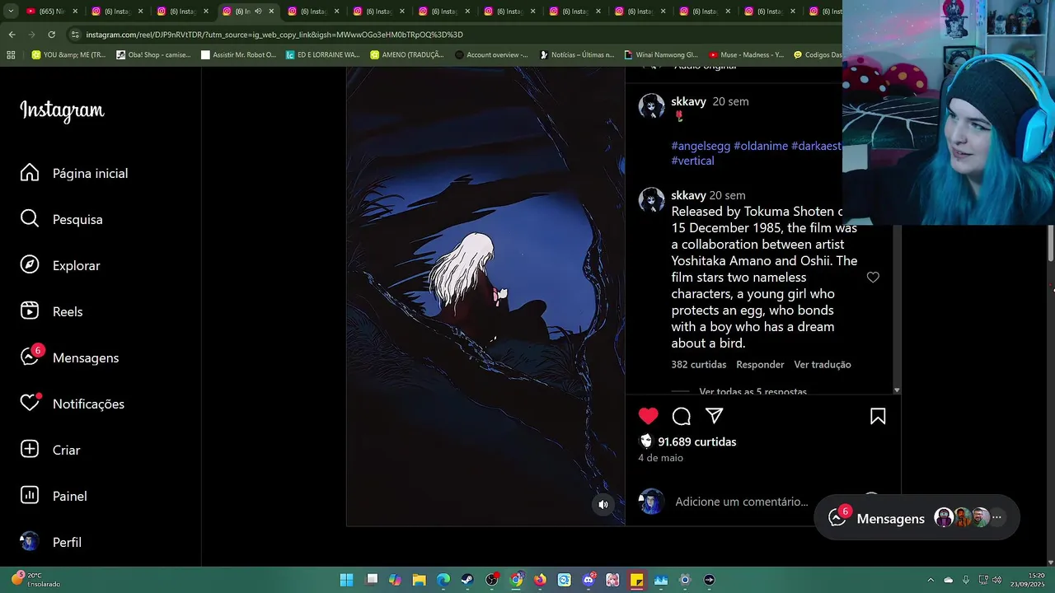This screenshot has width=1055, height=593.
Task: Open Página inicial in Instagram sidebar
Action: pos(74,173)
